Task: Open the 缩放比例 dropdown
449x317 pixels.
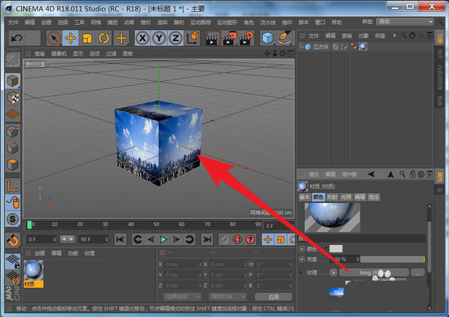Action: click(227, 297)
